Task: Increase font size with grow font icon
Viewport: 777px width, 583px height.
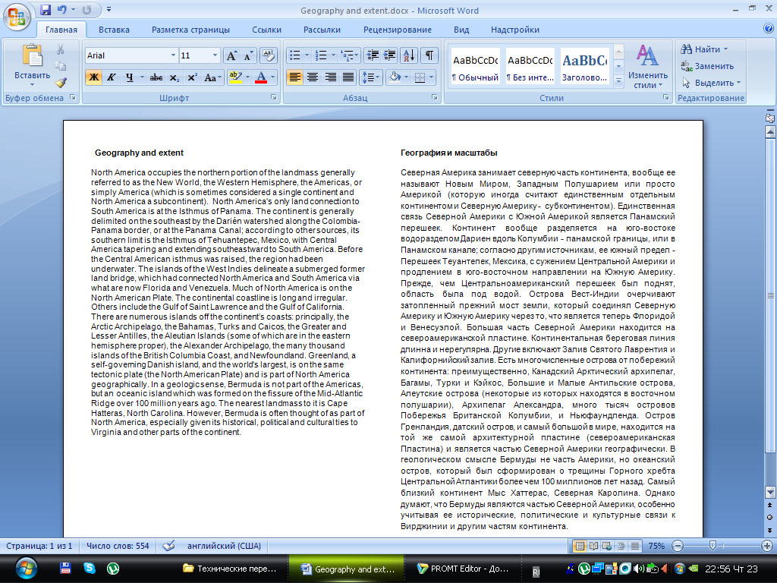Action: tap(231, 55)
